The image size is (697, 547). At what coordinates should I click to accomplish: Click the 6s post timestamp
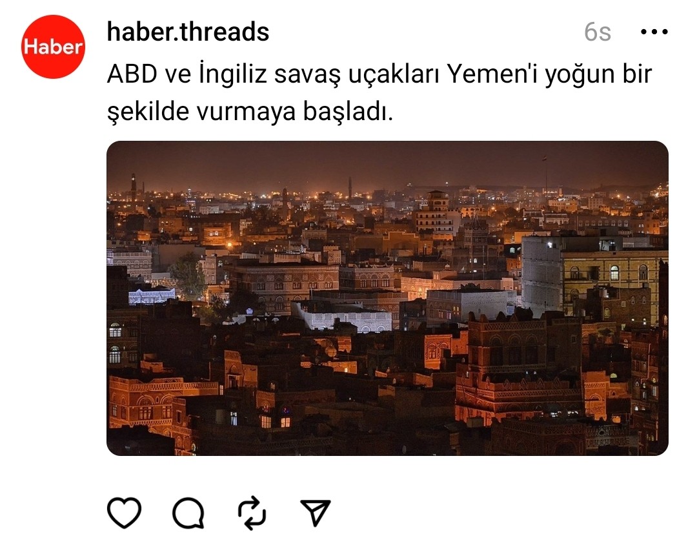[598, 32]
